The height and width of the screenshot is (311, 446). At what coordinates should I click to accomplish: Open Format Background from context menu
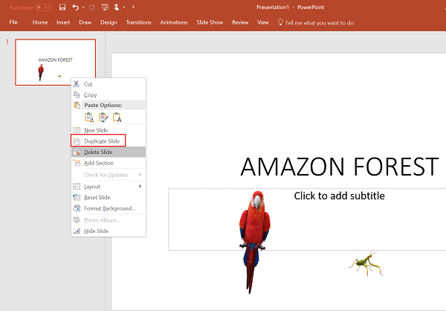pos(109,208)
